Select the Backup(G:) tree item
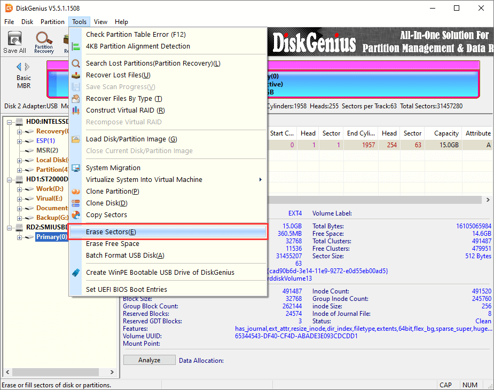The height and width of the screenshot is (390, 494). point(52,218)
